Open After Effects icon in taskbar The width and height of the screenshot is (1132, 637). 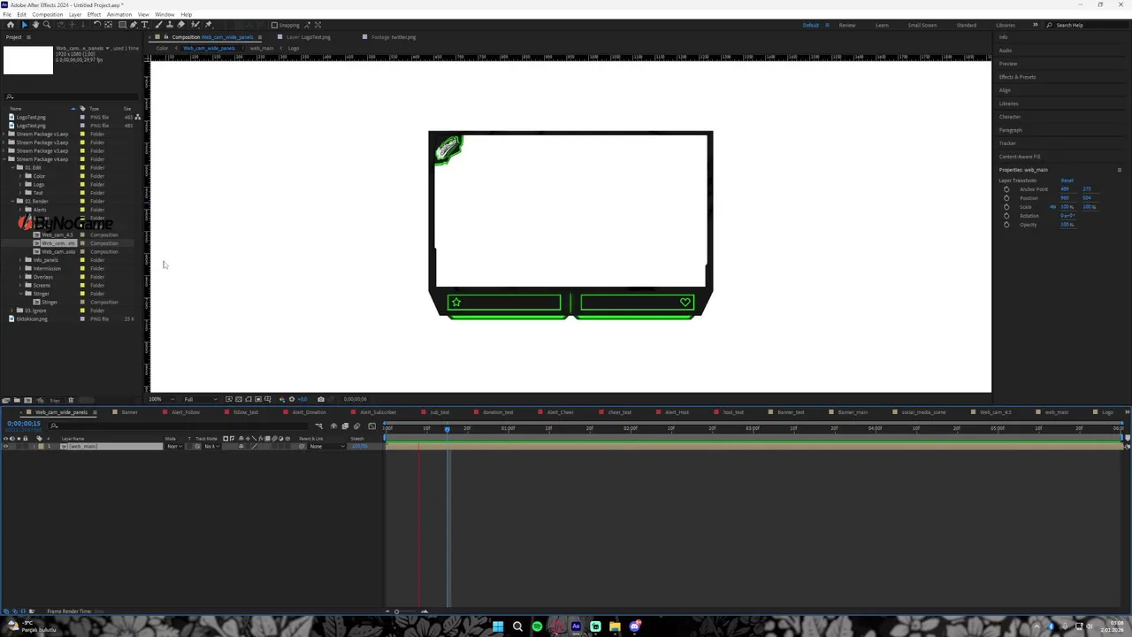pyautogui.click(x=576, y=626)
